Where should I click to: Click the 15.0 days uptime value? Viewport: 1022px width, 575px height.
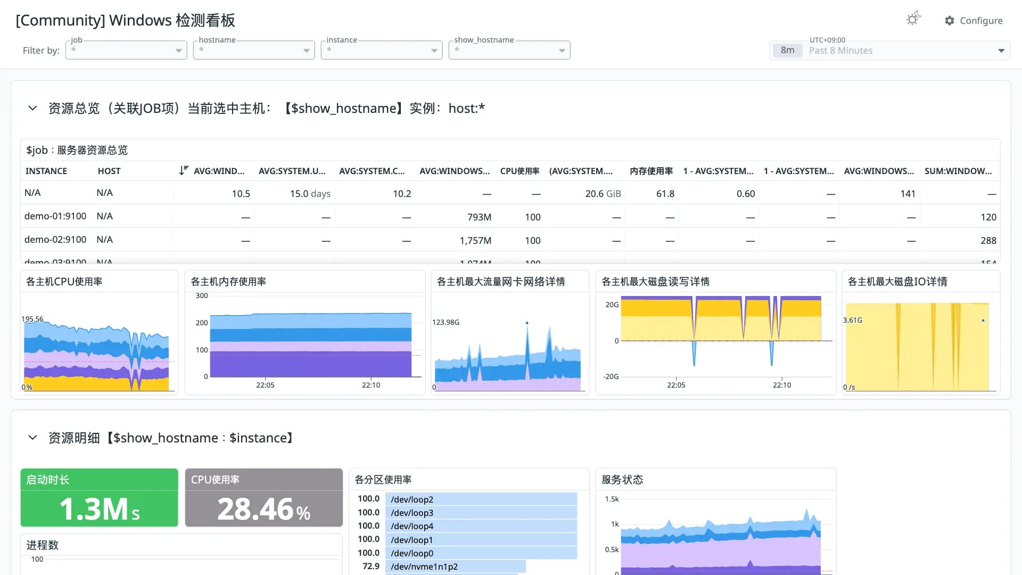click(310, 194)
